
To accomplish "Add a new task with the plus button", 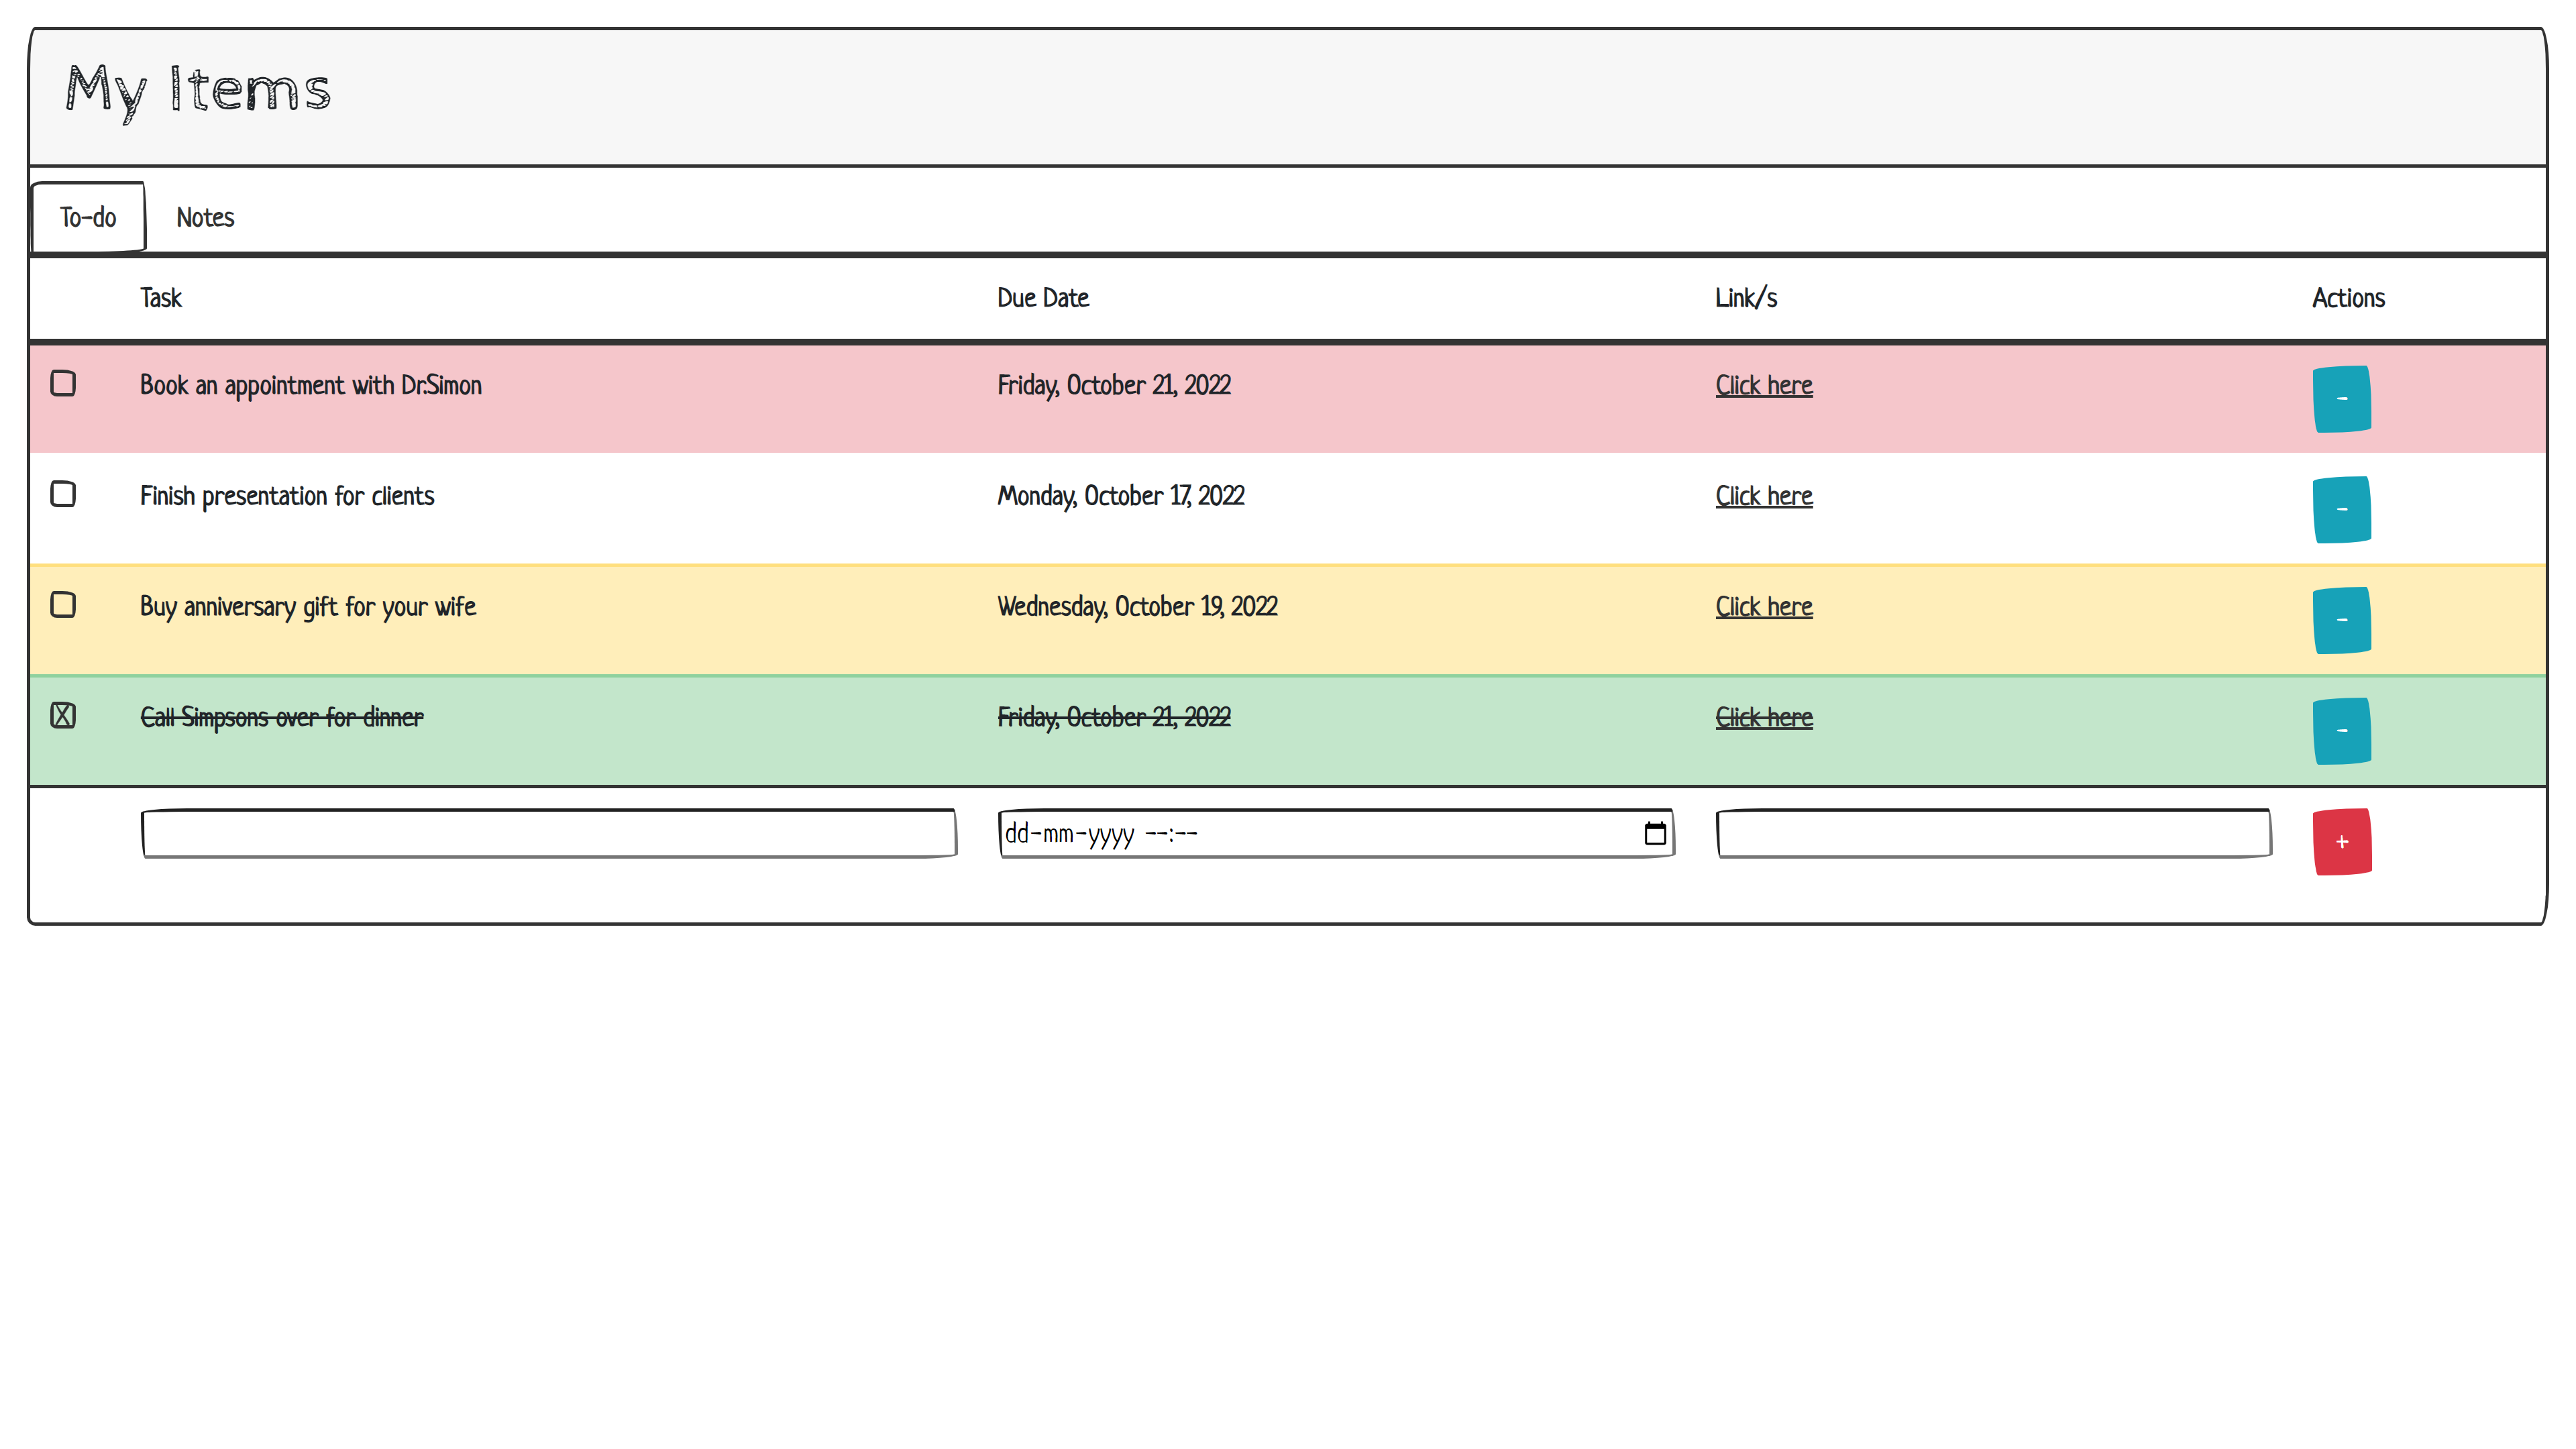I will pos(2341,842).
